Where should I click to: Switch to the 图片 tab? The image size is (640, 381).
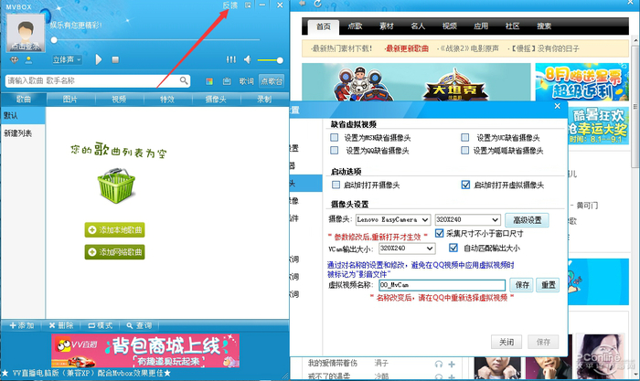(x=70, y=99)
